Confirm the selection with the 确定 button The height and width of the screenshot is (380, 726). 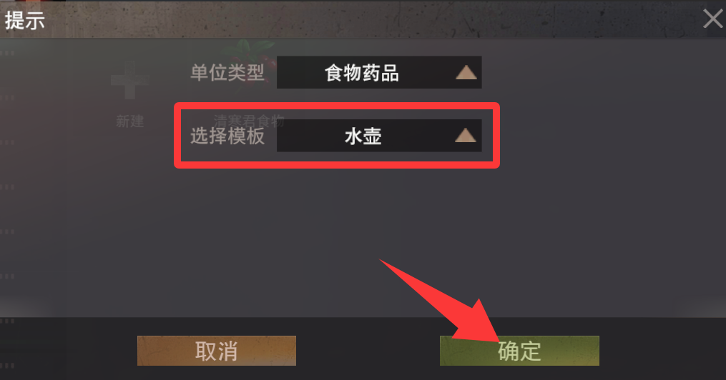[519, 351]
